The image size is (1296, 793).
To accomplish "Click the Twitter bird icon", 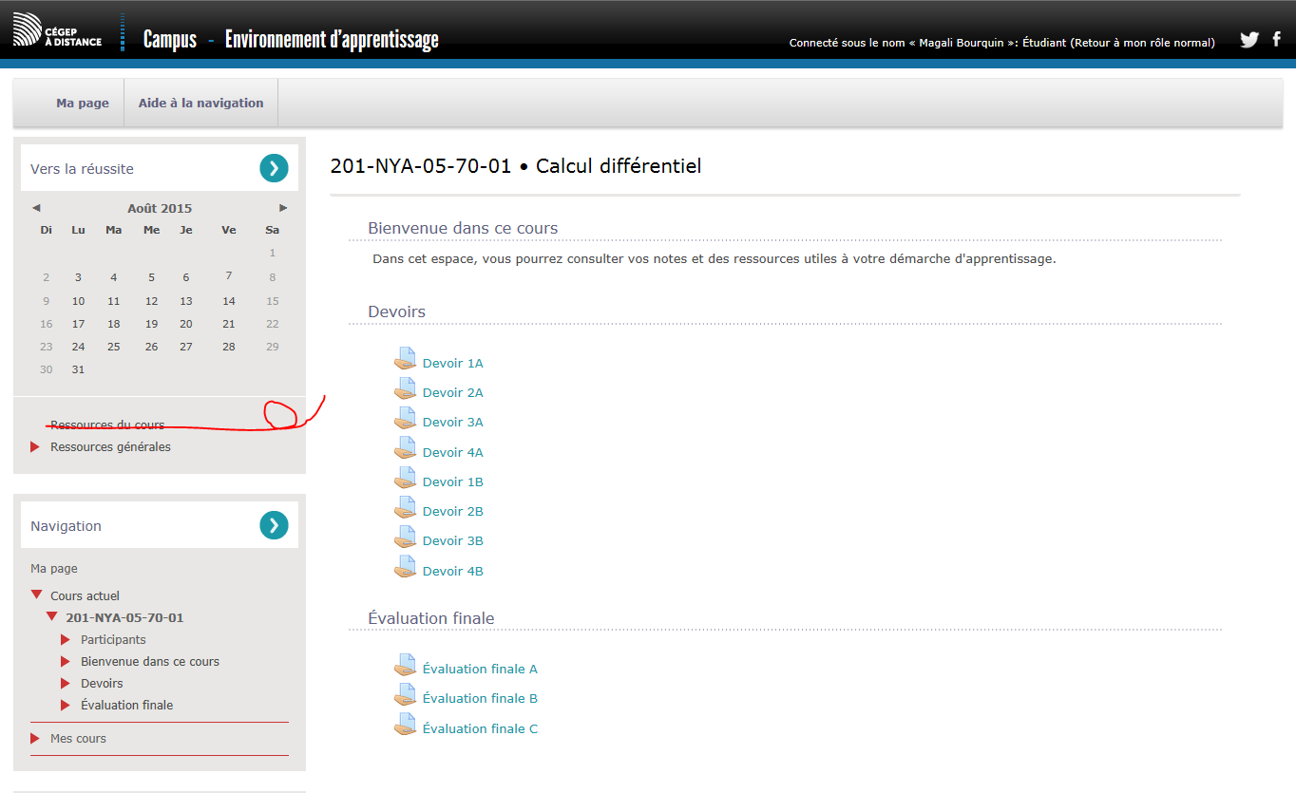I will click(x=1249, y=40).
